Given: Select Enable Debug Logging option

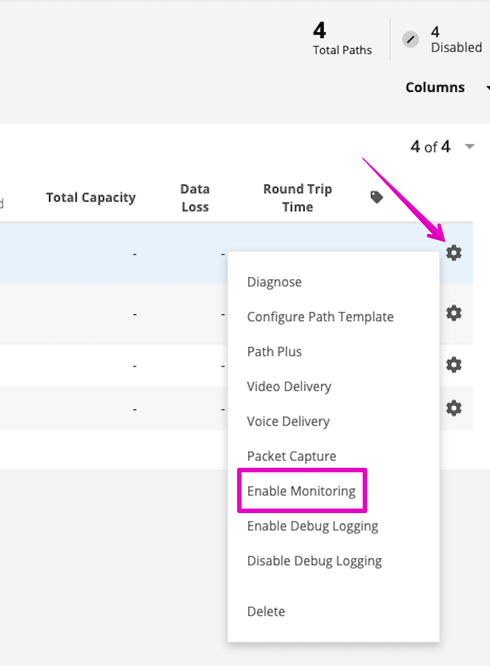Looking at the screenshot, I should (312, 526).
